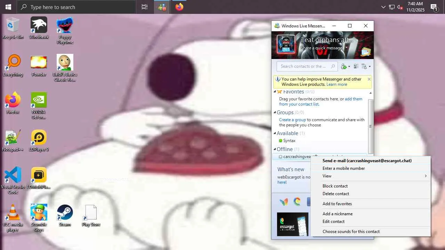Open the Share a quick message dropdown arrow
The height and width of the screenshot is (250, 445).
(346, 48)
